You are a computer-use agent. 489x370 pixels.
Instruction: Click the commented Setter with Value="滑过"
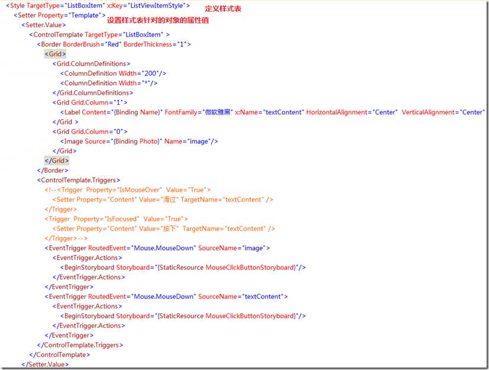(163, 200)
